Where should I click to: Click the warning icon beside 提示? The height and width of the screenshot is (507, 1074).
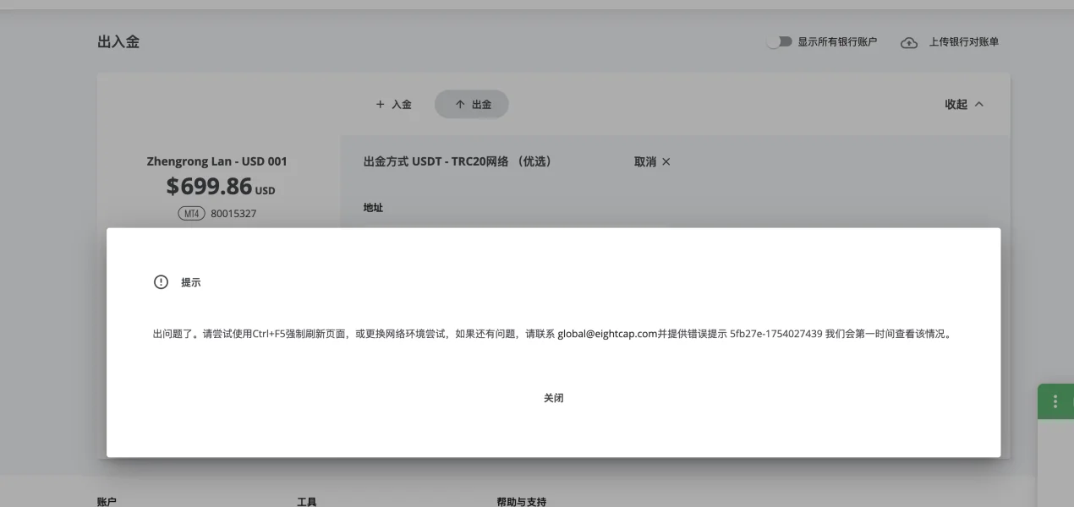point(161,282)
